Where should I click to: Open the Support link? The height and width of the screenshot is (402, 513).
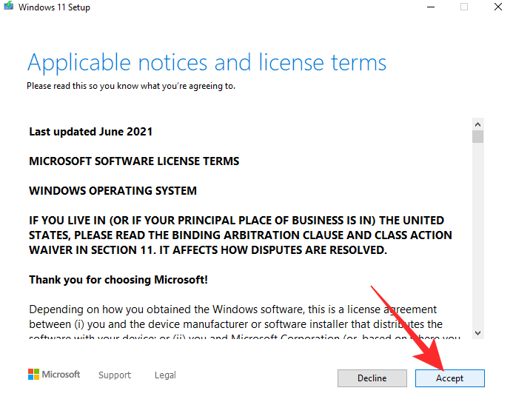115,375
